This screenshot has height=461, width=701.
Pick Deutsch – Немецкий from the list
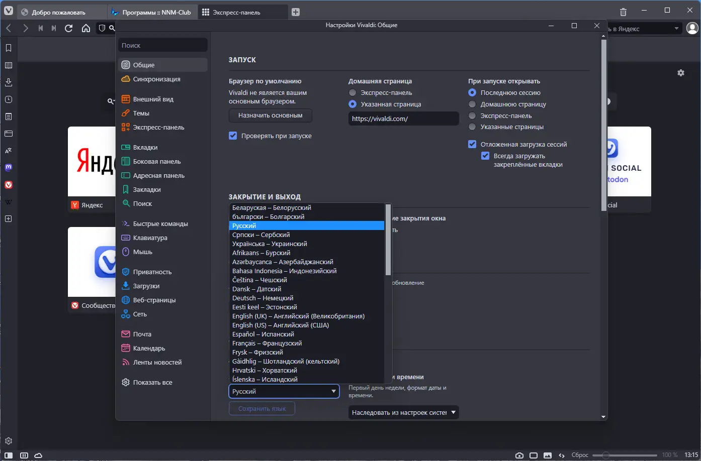point(307,298)
